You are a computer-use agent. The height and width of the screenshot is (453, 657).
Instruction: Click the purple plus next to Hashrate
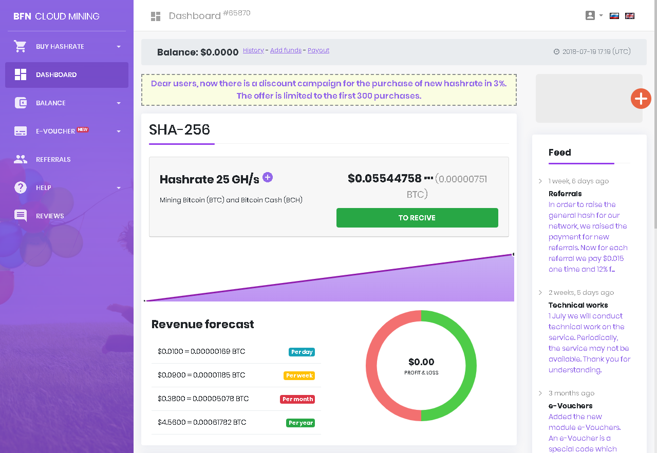[x=268, y=177]
